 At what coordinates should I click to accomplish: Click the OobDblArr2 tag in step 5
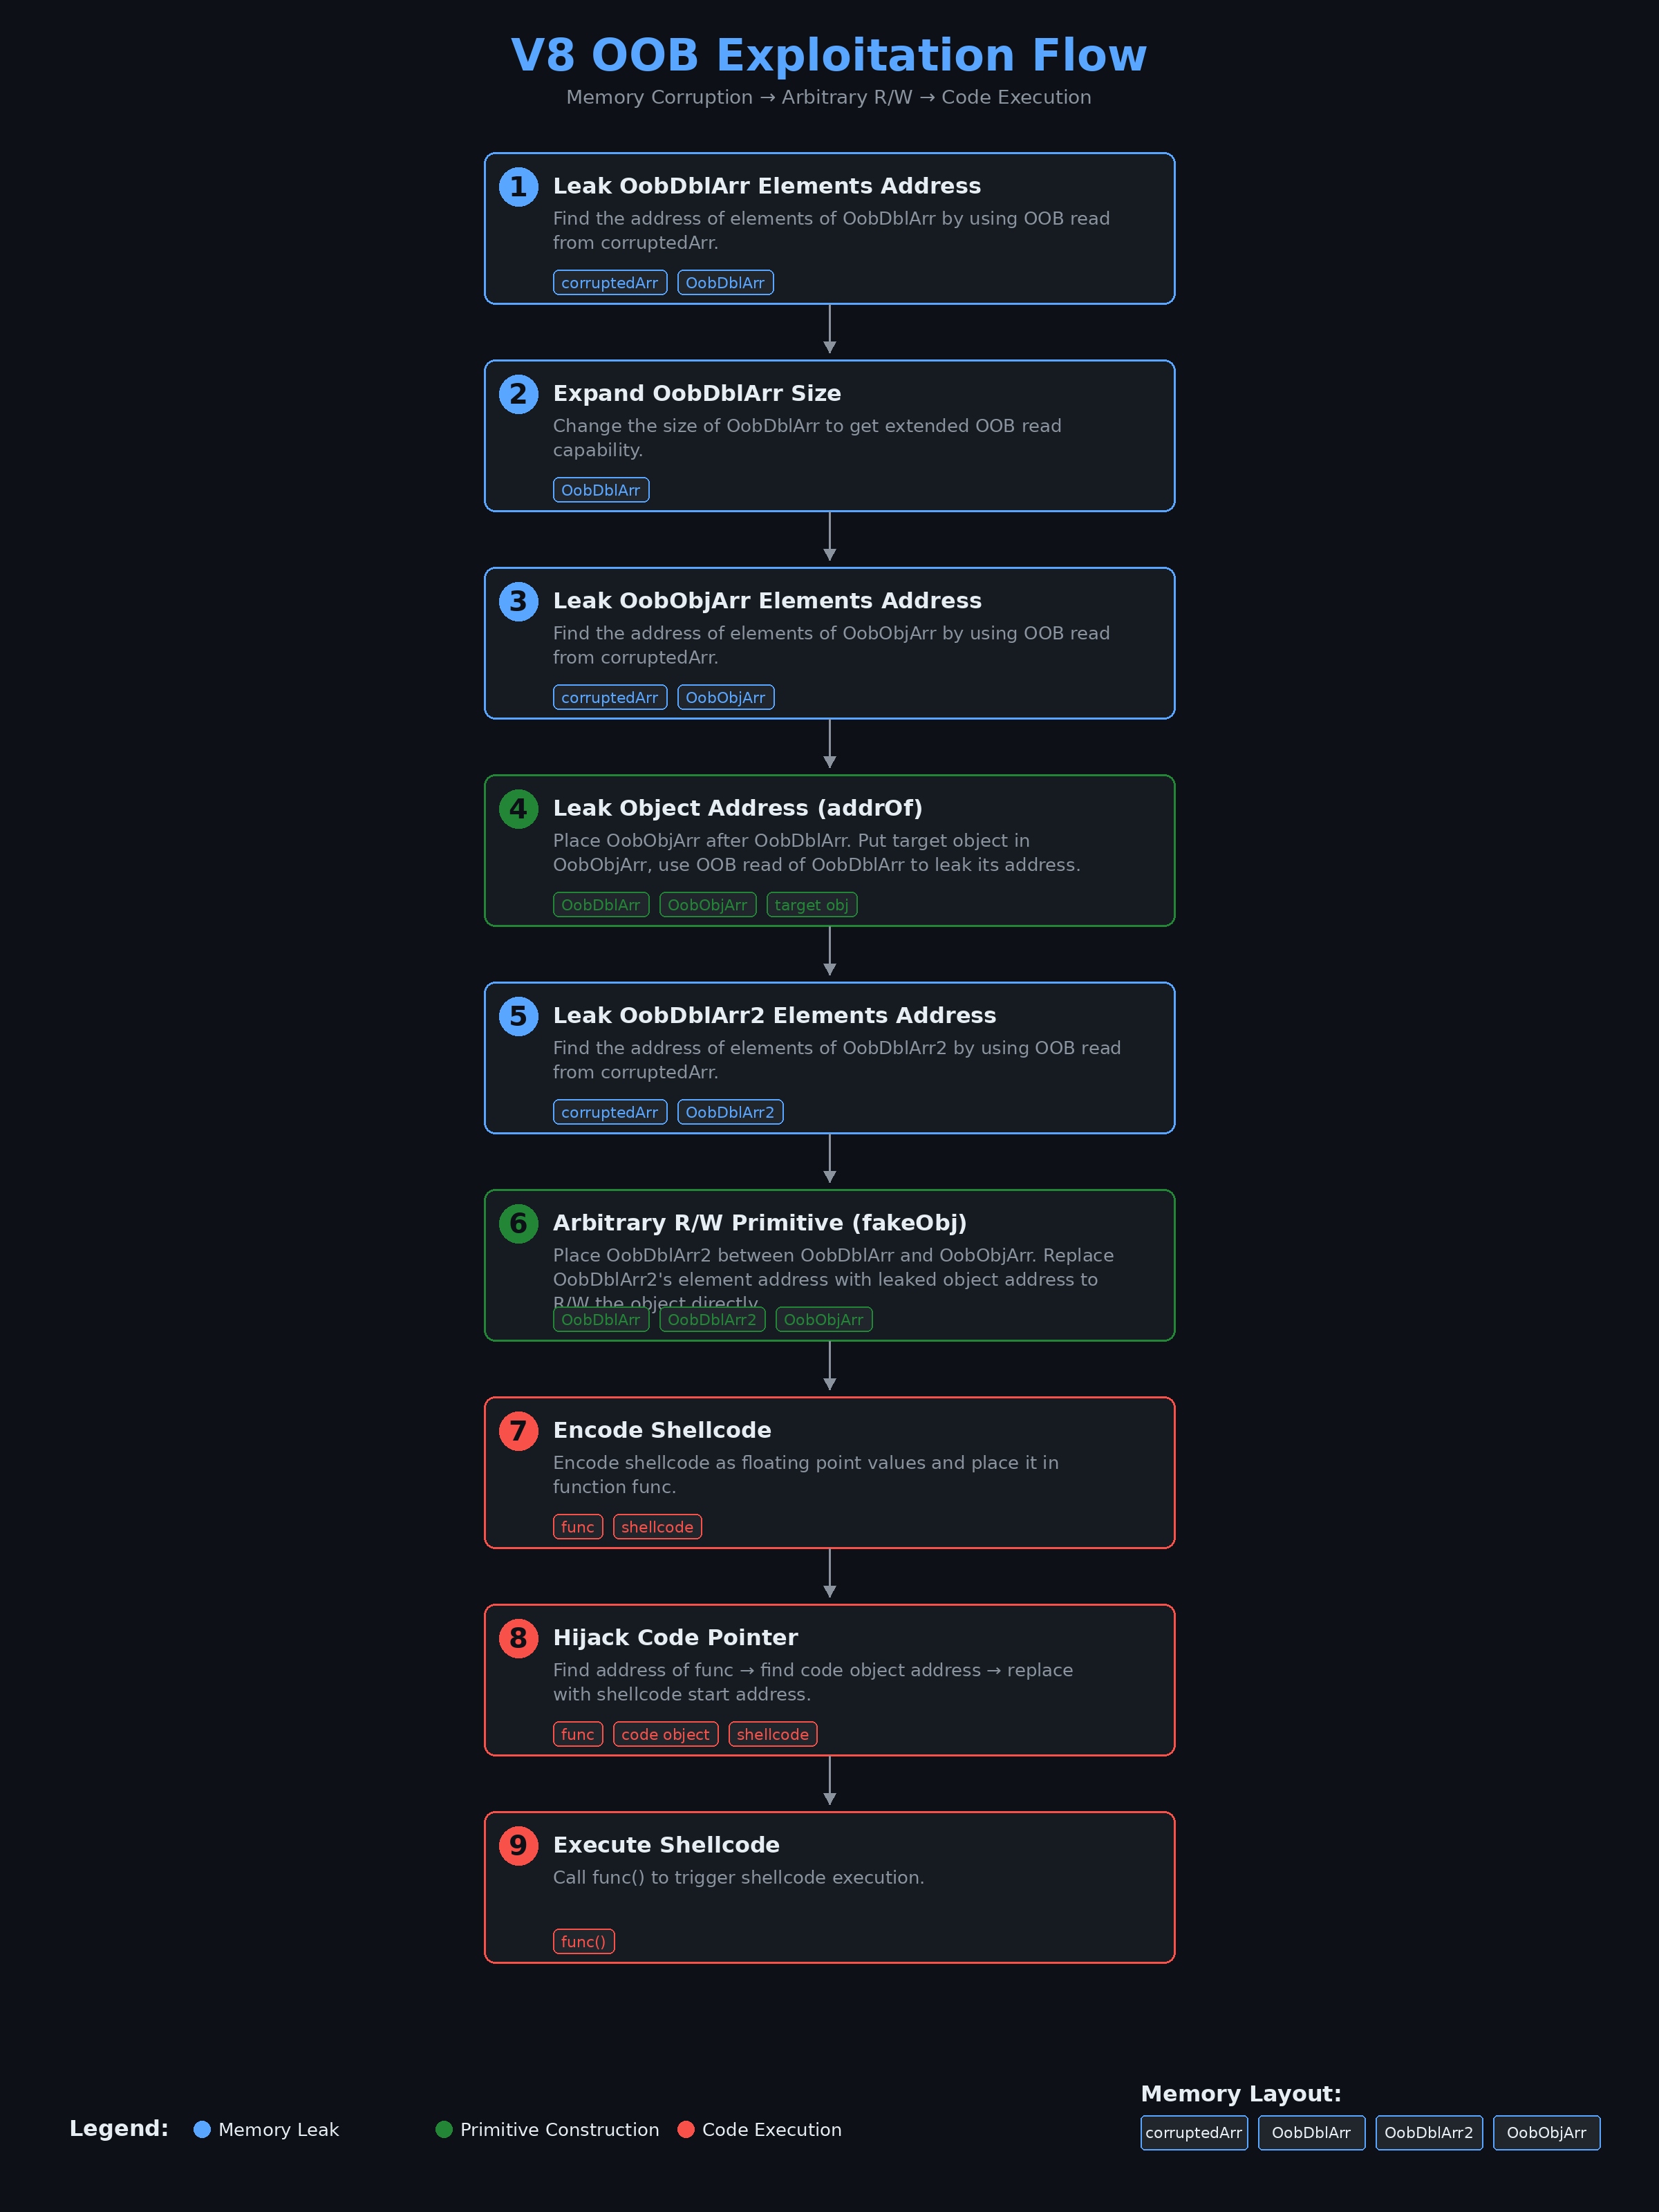point(729,1112)
